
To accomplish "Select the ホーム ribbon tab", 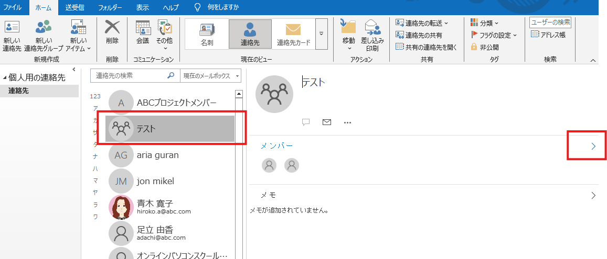I will tap(43, 7).
